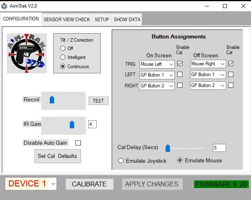Click the Recoil slider handle
251x200 pixels.
pyautogui.click(x=52, y=100)
